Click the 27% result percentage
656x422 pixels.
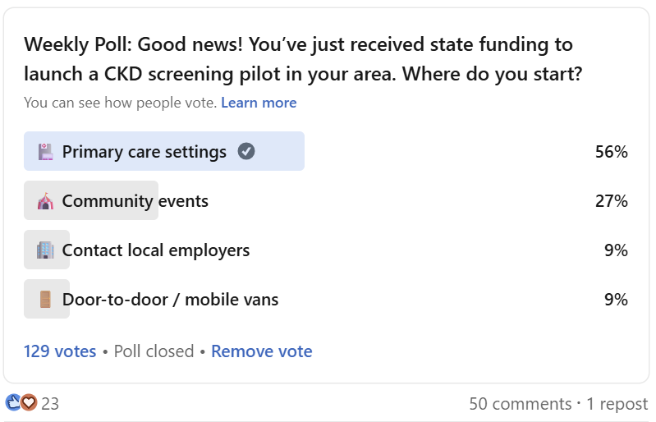click(611, 201)
